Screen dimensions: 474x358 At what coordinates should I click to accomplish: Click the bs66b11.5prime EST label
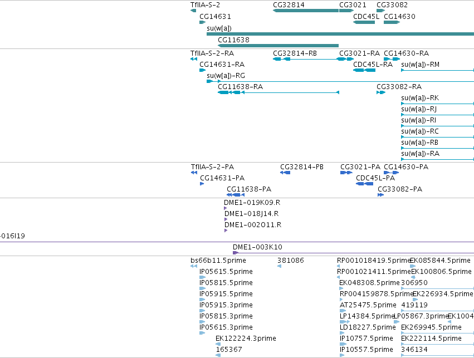[x=218, y=261]
